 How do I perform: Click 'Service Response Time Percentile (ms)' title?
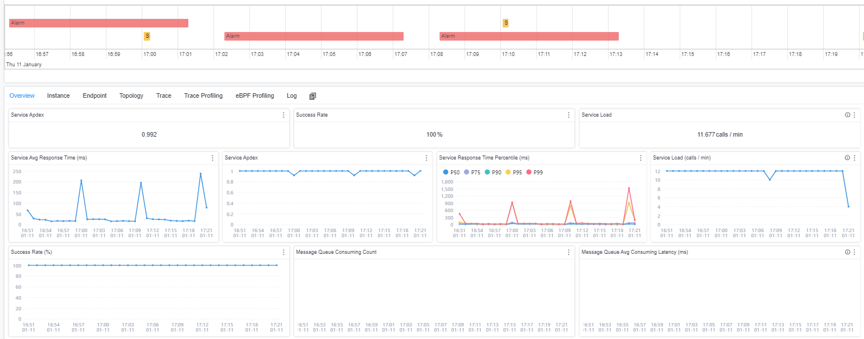pyautogui.click(x=484, y=158)
